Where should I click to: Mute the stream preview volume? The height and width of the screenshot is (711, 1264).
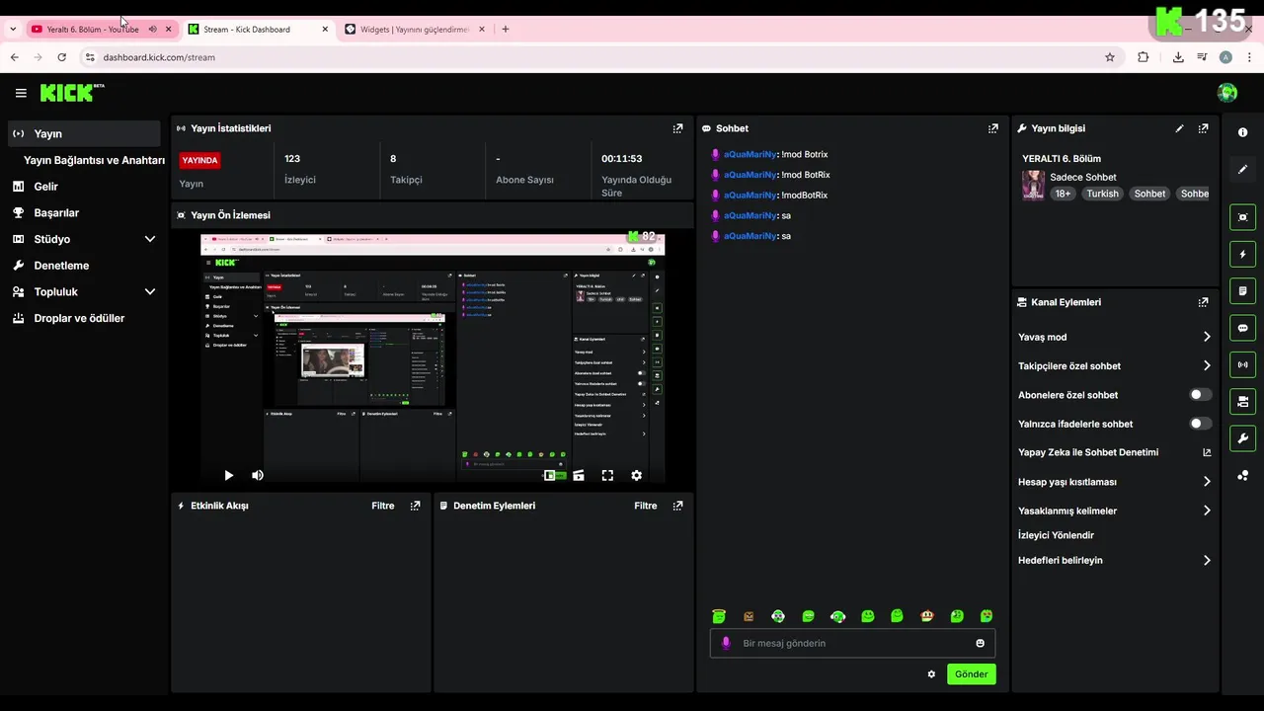coord(258,475)
